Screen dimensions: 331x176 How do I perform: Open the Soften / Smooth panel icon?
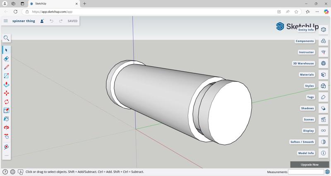(324, 142)
